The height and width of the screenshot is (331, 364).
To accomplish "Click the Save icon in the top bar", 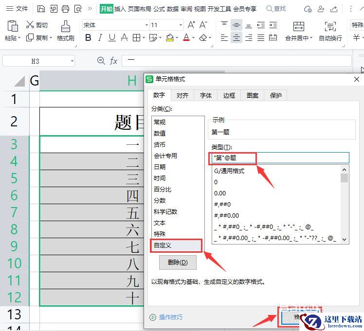I will click(41, 9).
